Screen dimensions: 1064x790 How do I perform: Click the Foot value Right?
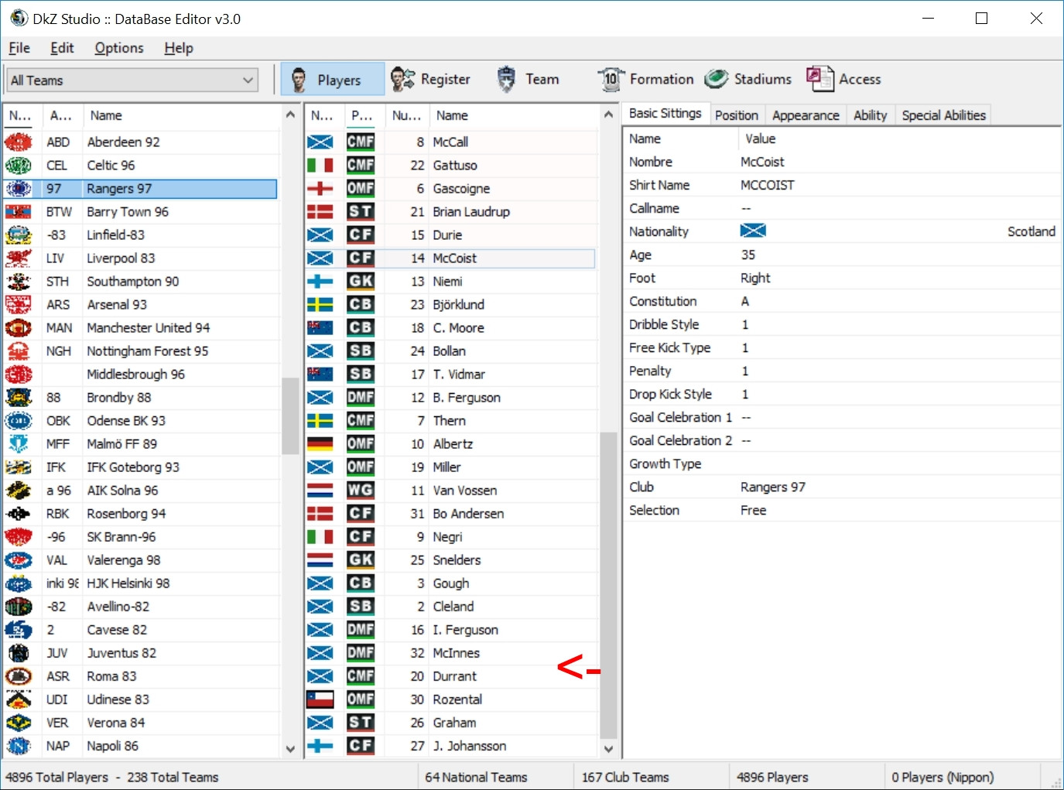(755, 278)
